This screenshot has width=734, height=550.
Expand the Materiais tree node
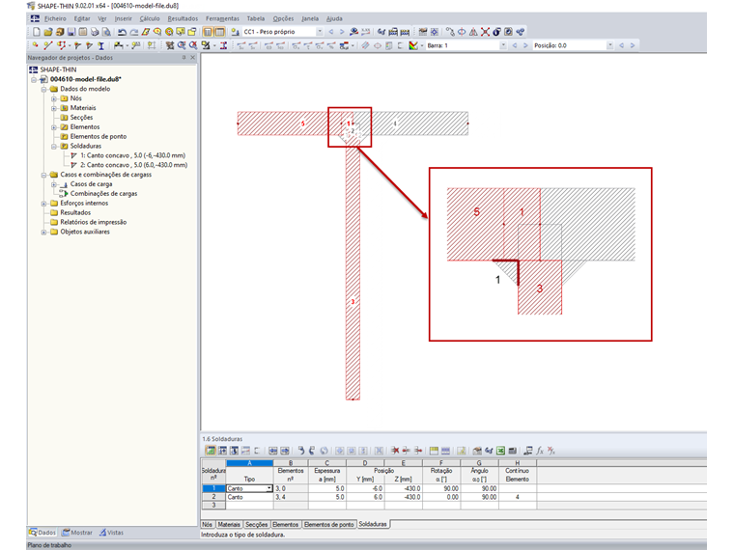tap(54, 108)
